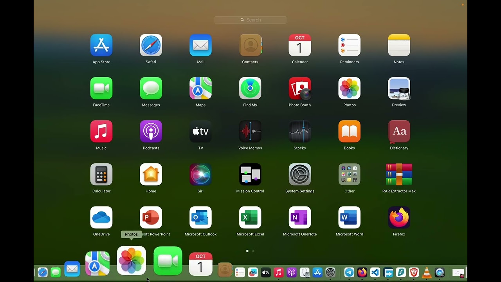Activate Siri from Launchpad

tap(200, 174)
